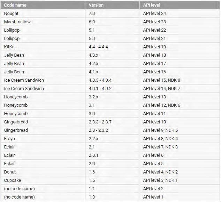Click the API level column header
This screenshot has width=221, height=202.
point(180,5)
